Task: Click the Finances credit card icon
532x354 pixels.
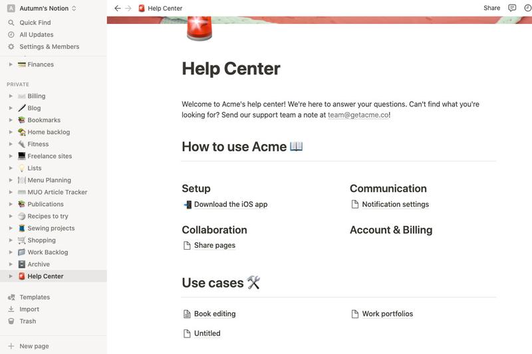Action: (22, 64)
